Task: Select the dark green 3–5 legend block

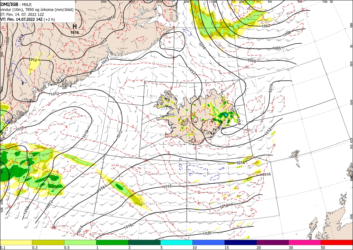Action: tap(144, 242)
